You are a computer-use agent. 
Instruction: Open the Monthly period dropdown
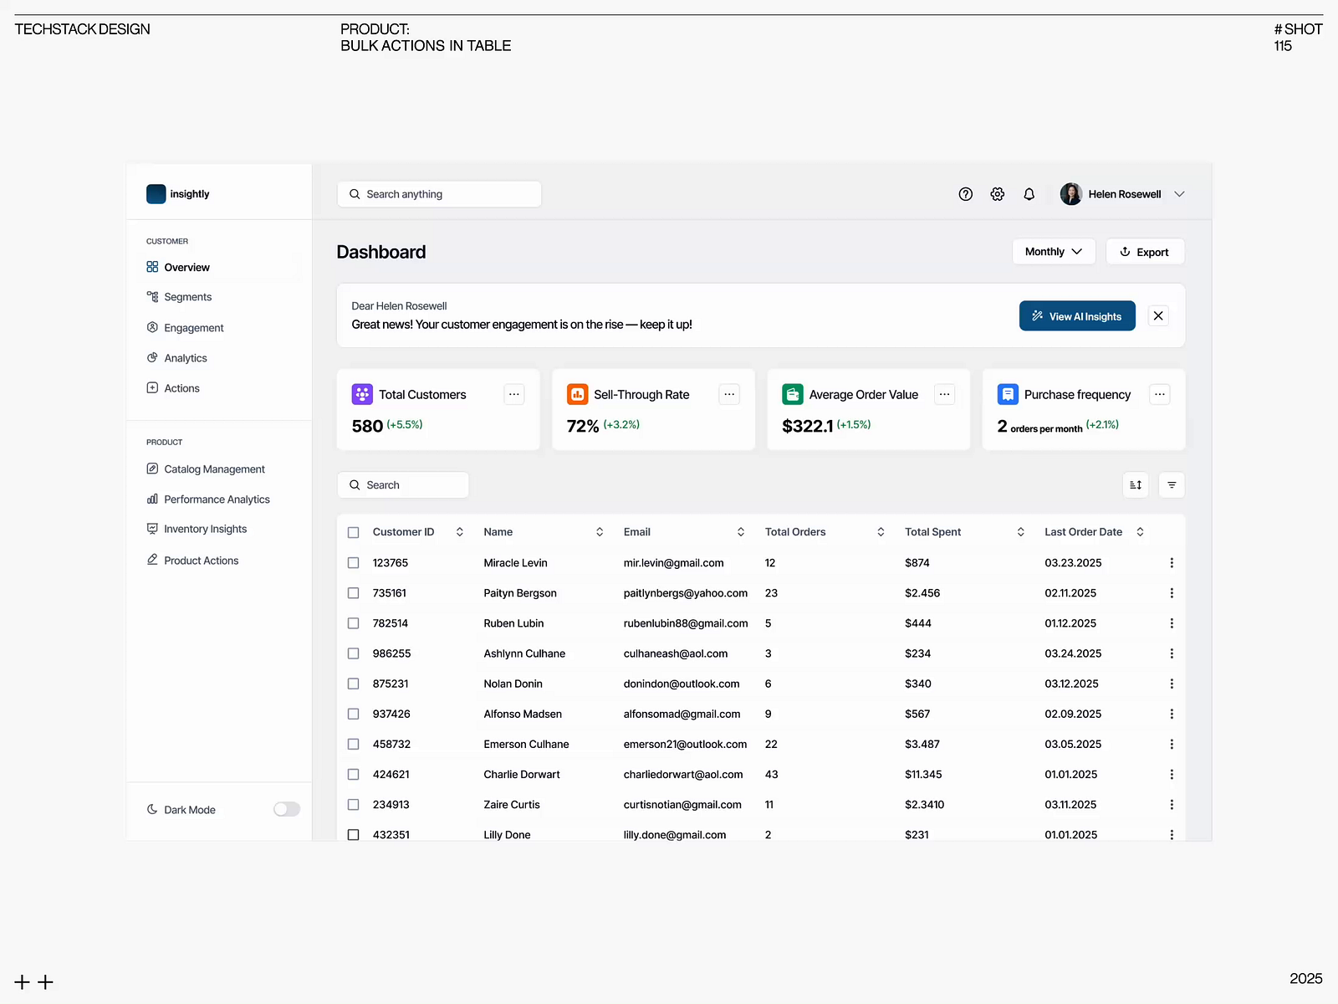pos(1053,251)
